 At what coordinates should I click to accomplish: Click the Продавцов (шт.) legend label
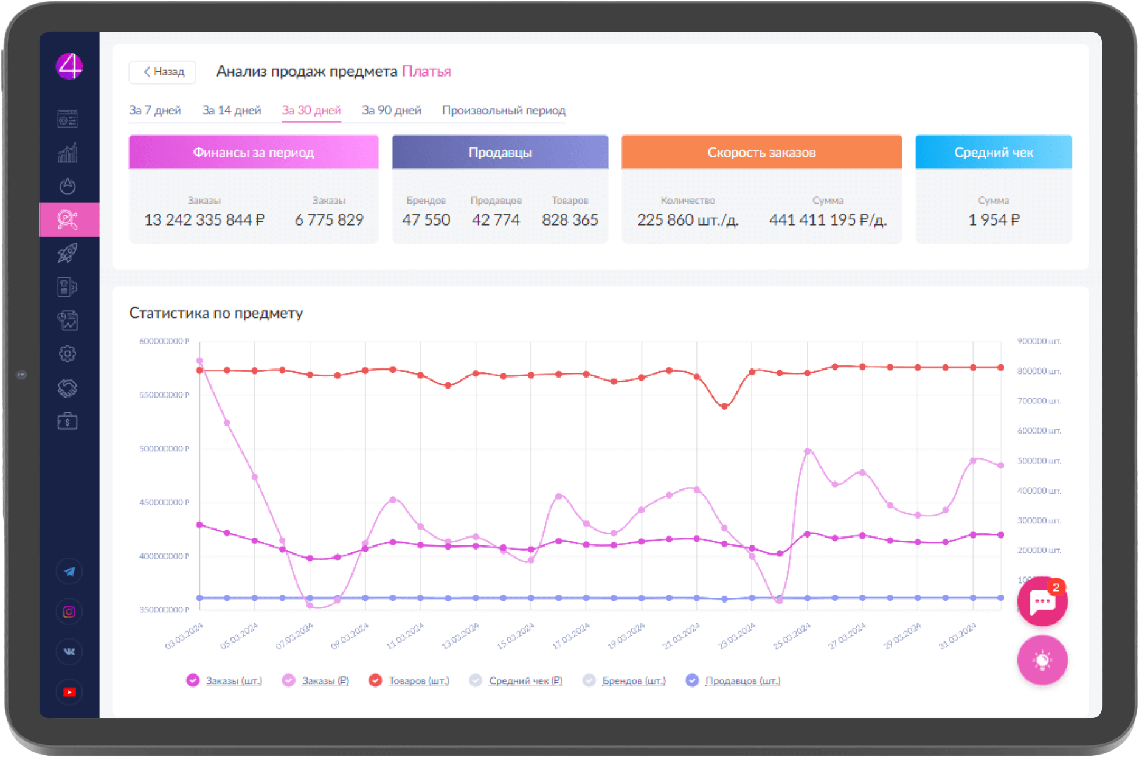pos(743,680)
